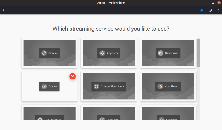
Task: Close the MellowPlayer window
Action: pos(219,3)
